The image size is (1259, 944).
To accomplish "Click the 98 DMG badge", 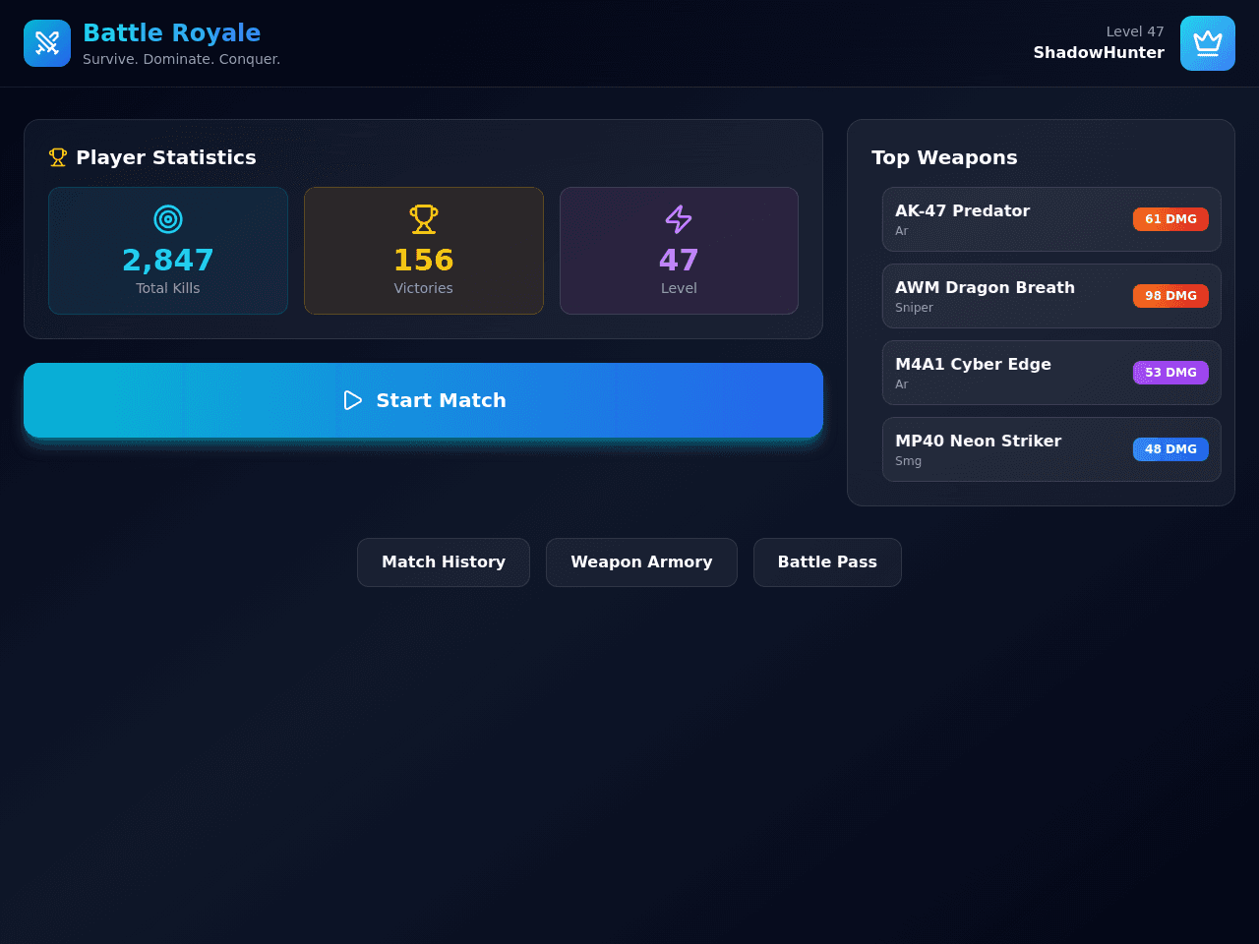I will coord(1170,296).
